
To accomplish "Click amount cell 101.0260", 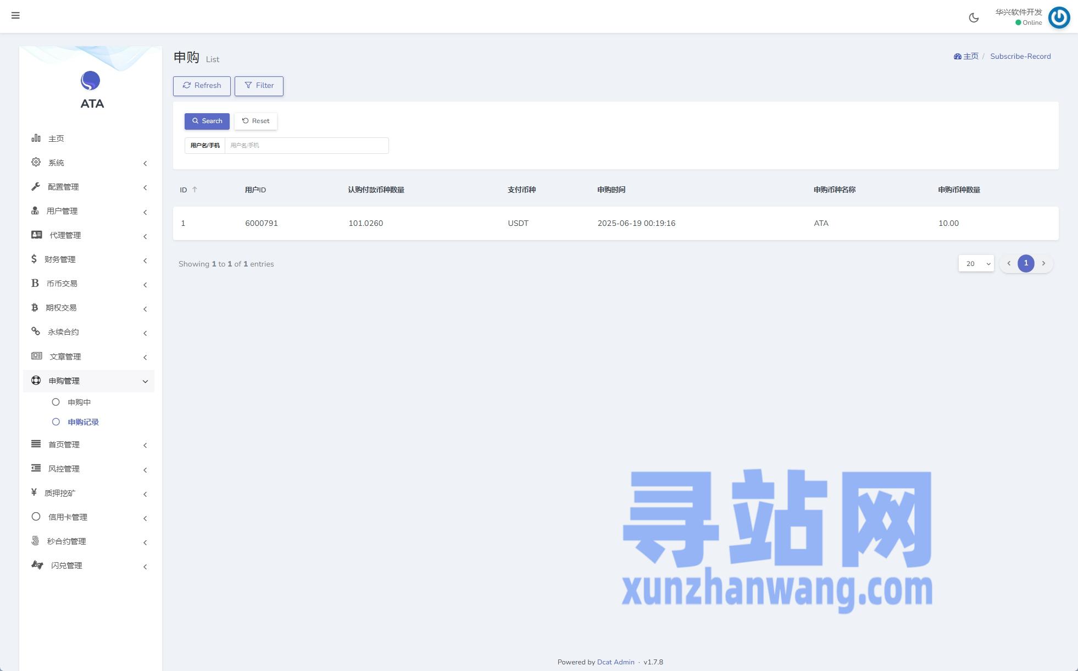I will click(365, 223).
